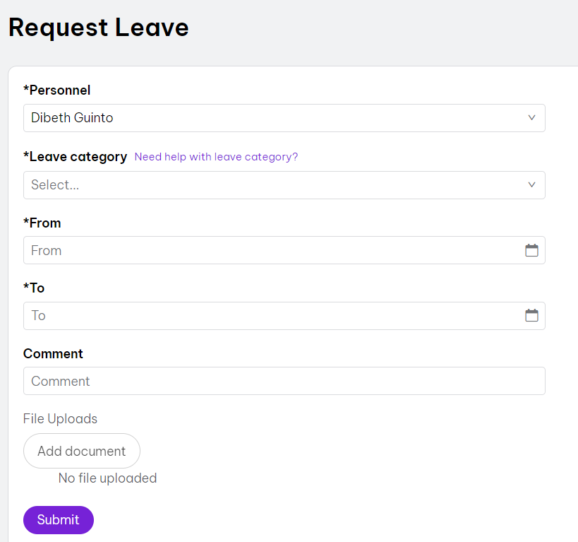Click the Personnel field label
The height and width of the screenshot is (542, 578).
(56, 90)
